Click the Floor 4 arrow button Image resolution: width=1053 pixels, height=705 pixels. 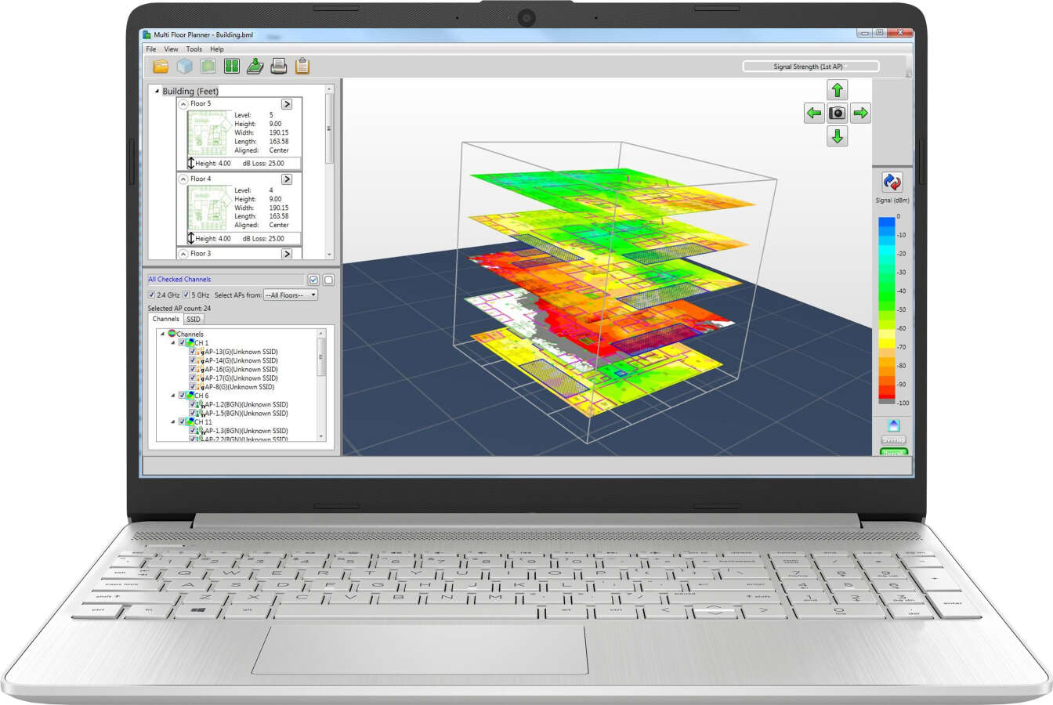(287, 179)
